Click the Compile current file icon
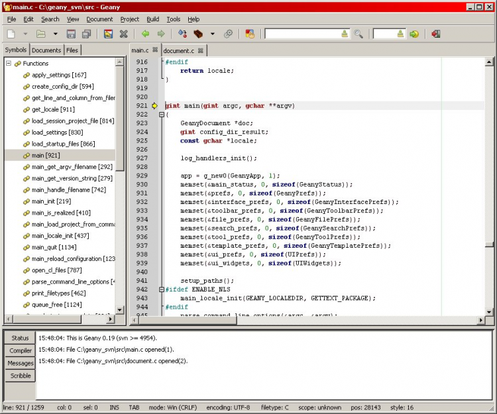This screenshot has height=414, width=497. (x=182, y=34)
